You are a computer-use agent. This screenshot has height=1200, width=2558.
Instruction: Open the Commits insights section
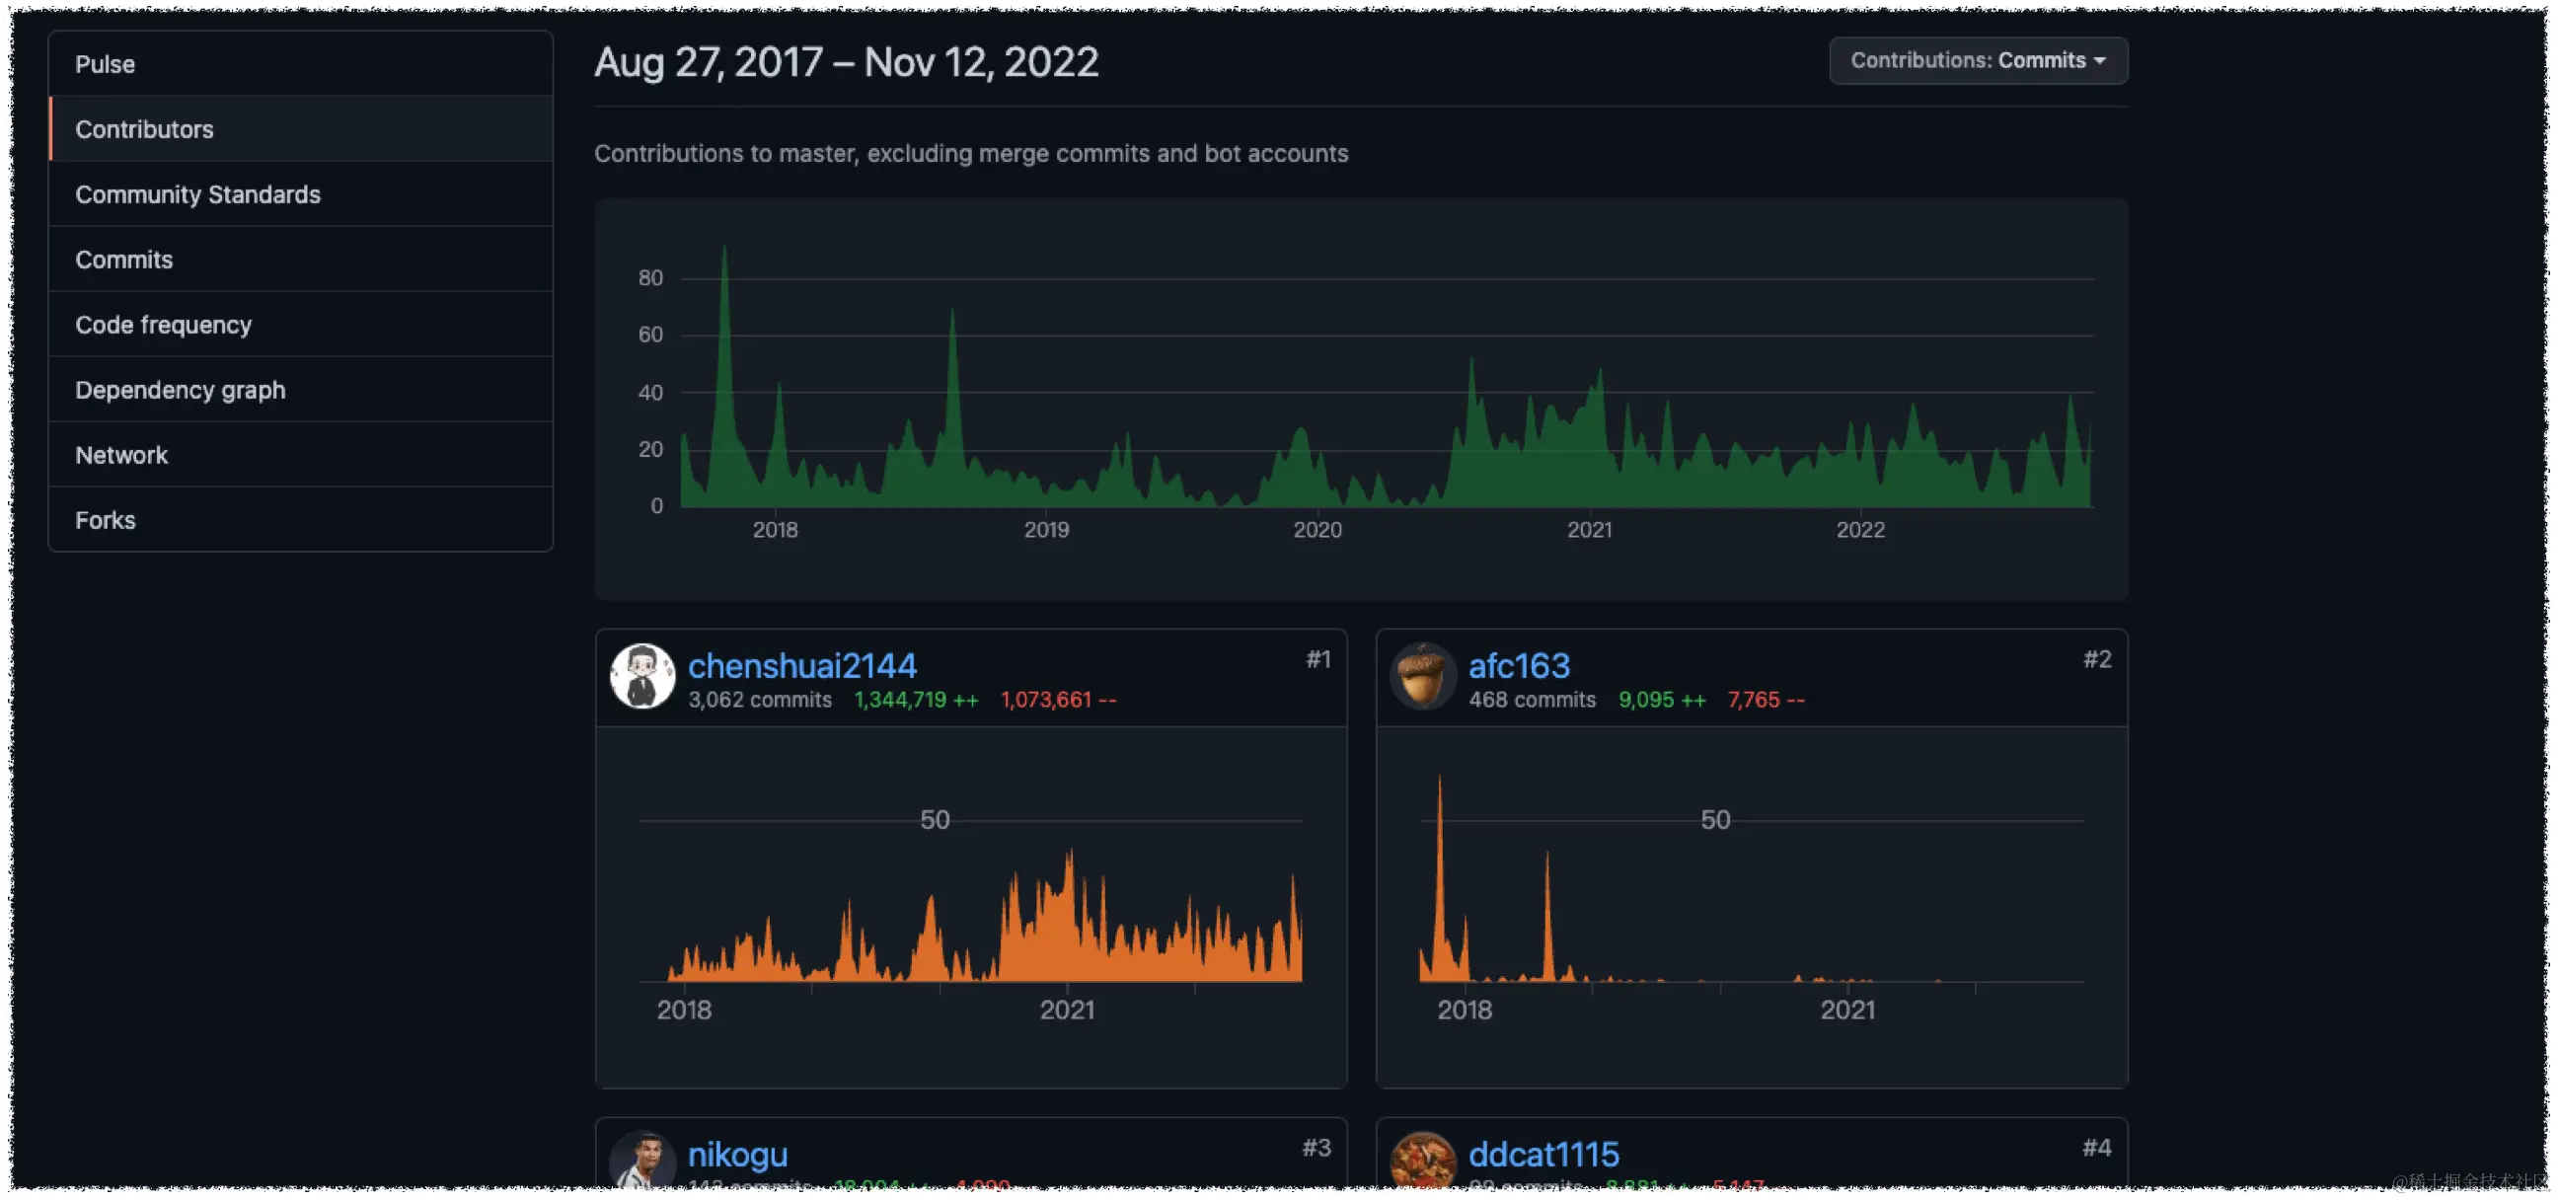(124, 260)
